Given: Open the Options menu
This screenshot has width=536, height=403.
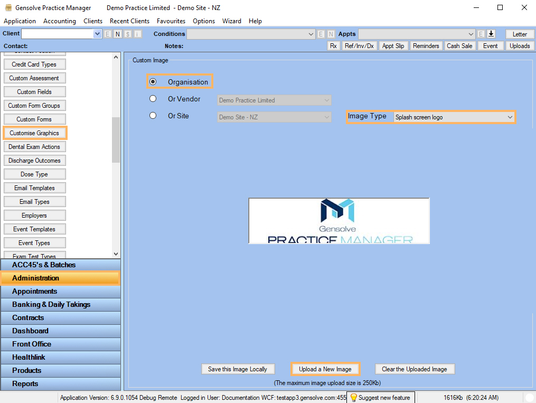Looking at the screenshot, I should pos(204,21).
